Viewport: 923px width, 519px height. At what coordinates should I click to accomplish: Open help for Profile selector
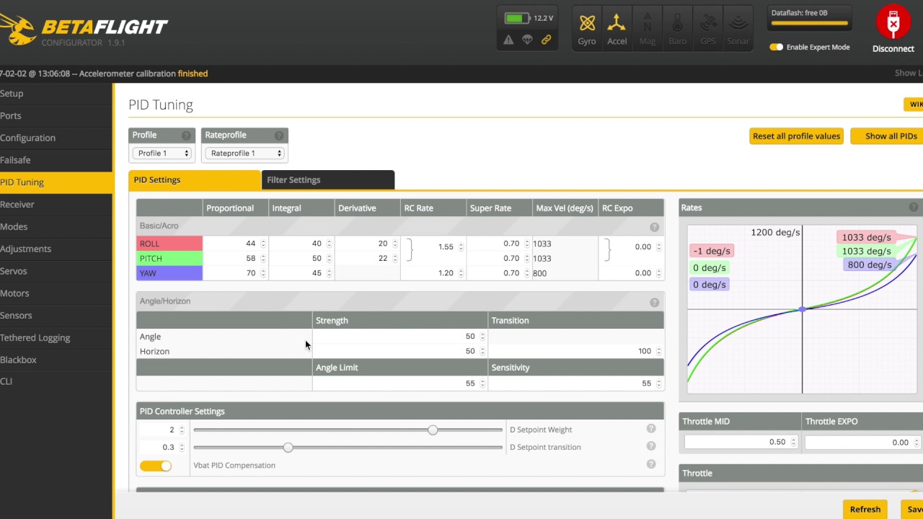(x=186, y=136)
